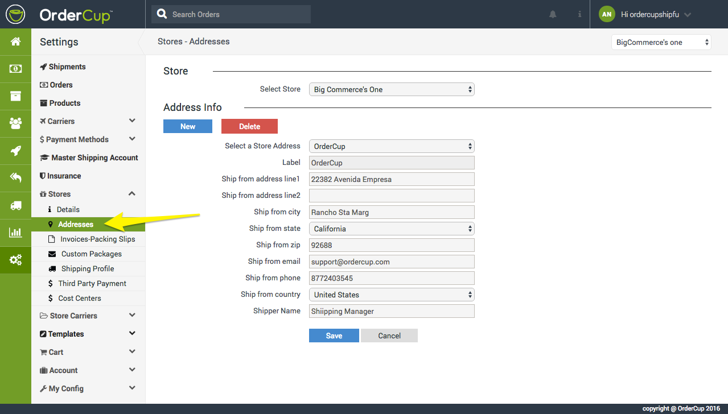The image size is (728, 414).
Task: Expand the Payment Methods section
Action: tap(132, 139)
